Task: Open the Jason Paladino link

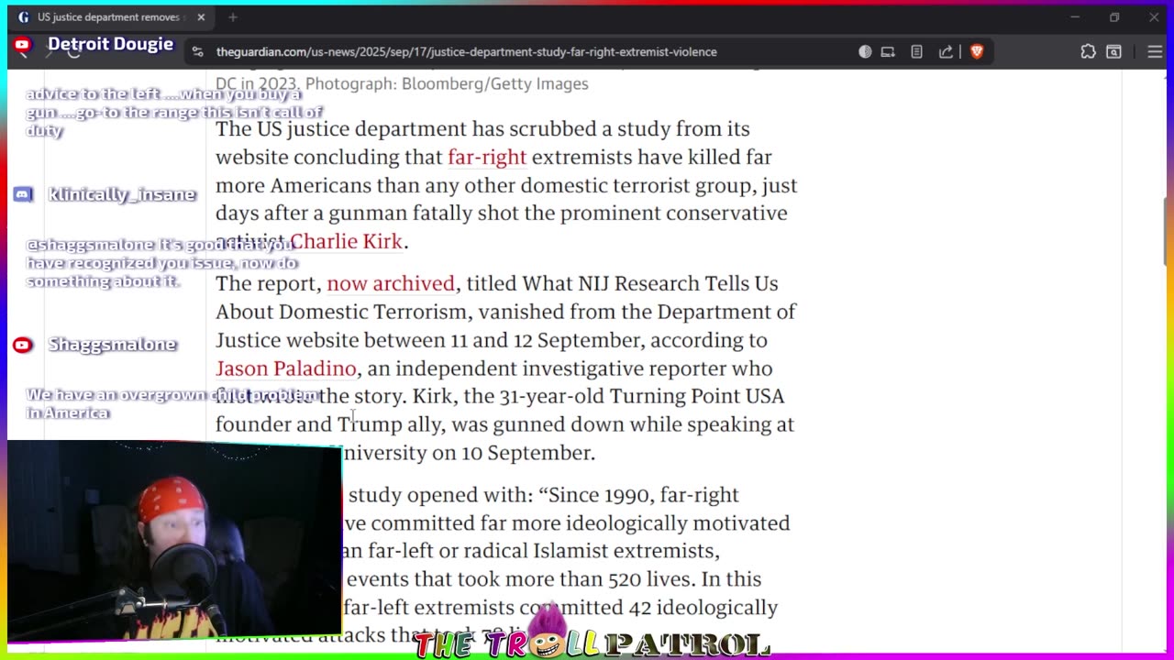Action: tap(286, 368)
